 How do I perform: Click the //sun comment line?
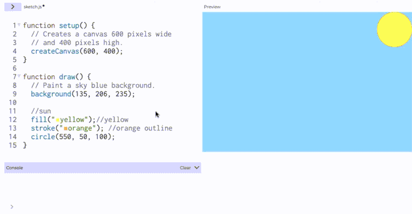[x=41, y=111]
